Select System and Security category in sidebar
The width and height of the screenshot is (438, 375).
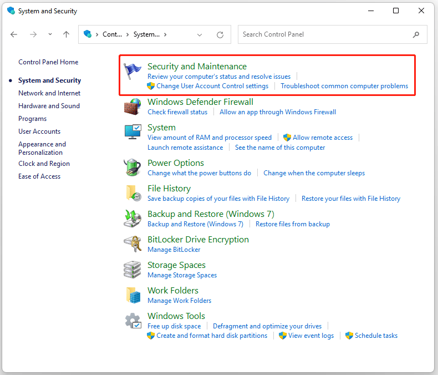click(x=49, y=80)
